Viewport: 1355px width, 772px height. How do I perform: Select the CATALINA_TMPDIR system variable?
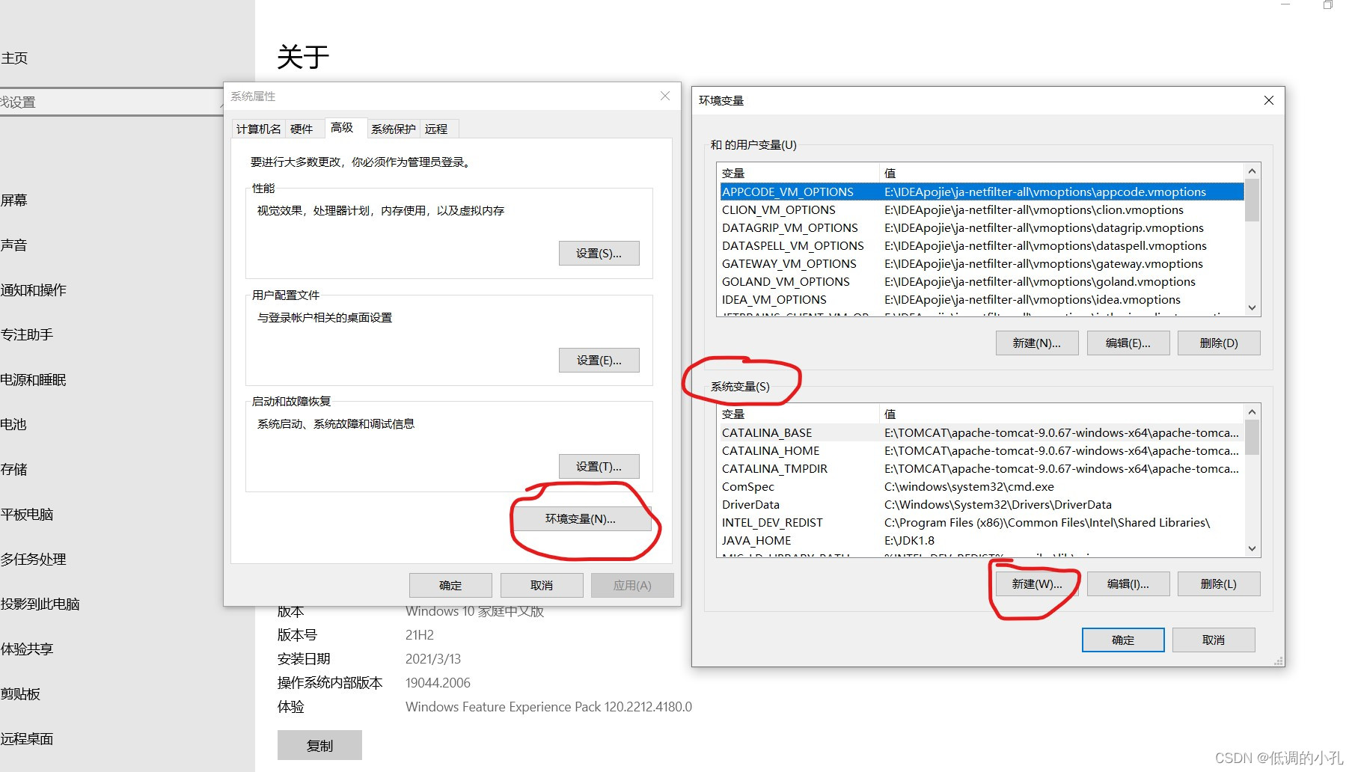coord(981,468)
